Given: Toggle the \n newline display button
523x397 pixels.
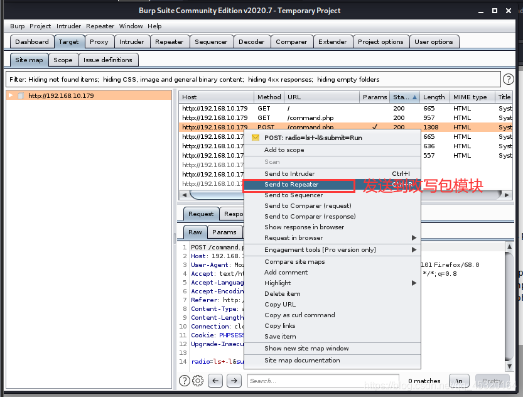Looking at the screenshot, I should [460, 381].
